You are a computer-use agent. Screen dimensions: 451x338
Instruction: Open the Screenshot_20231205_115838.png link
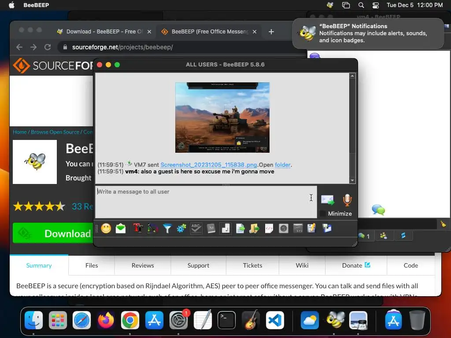coord(208,165)
